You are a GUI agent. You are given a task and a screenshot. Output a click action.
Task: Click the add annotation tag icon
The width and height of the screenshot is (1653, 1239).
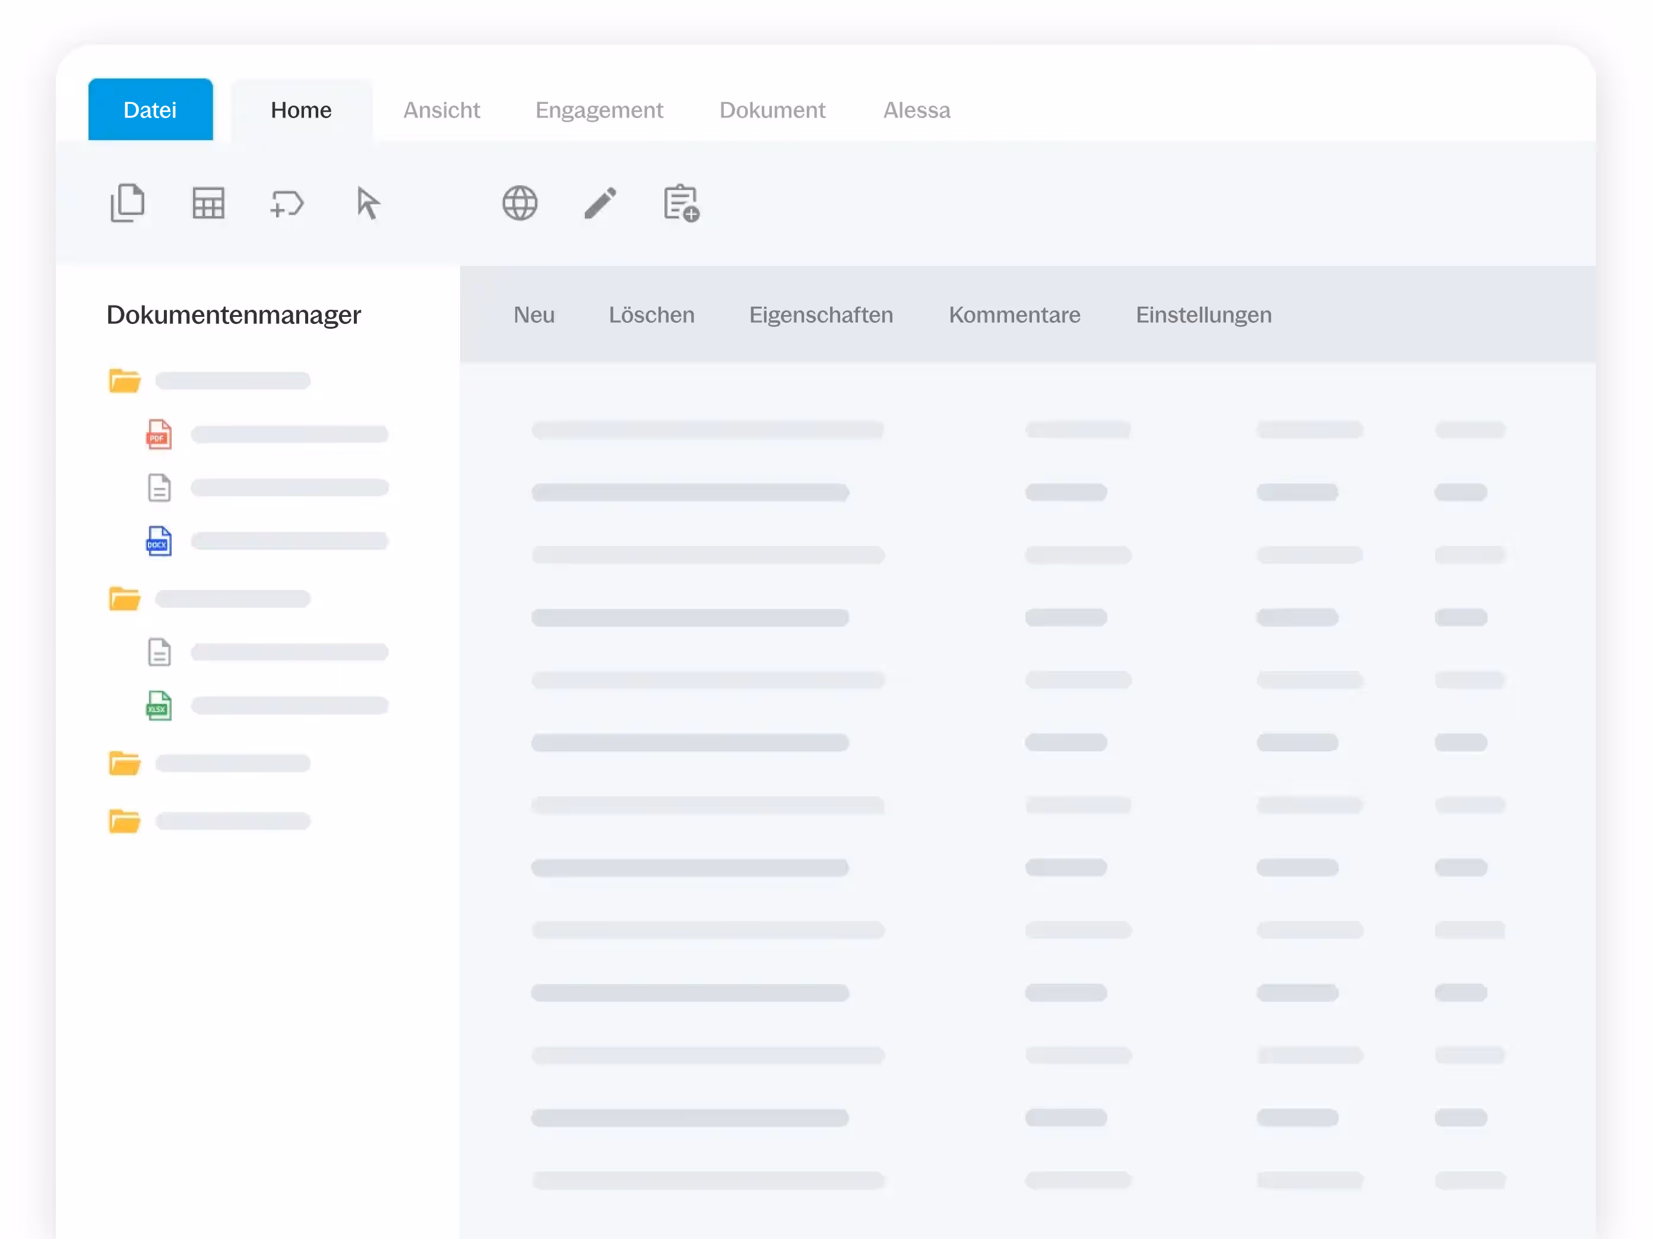(287, 203)
